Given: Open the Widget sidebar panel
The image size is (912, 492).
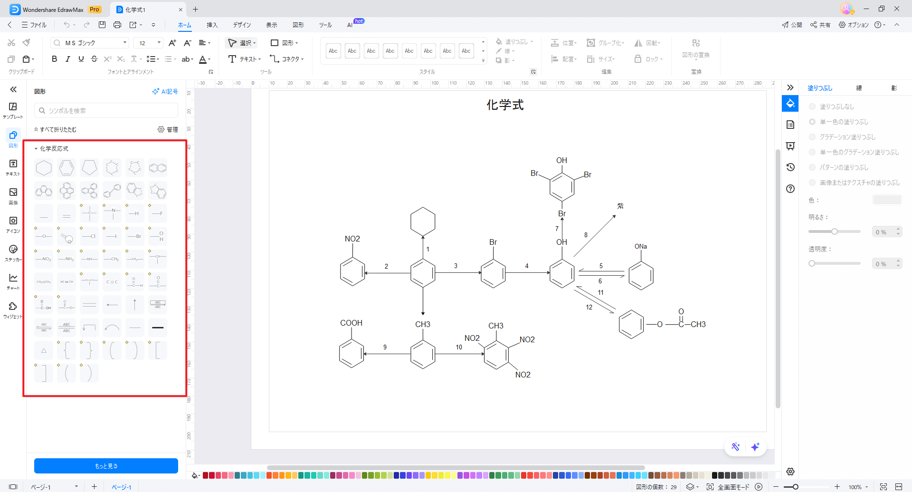Looking at the screenshot, I should pyautogui.click(x=13, y=309).
